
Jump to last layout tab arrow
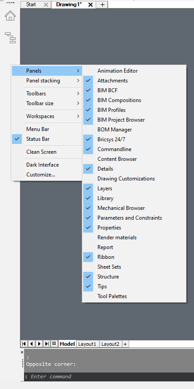pos(46,344)
